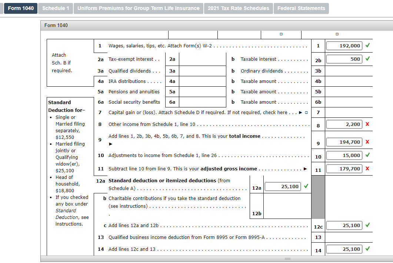Click the line 12a standard deduction field
393x263 pixels.
click(283, 187)
